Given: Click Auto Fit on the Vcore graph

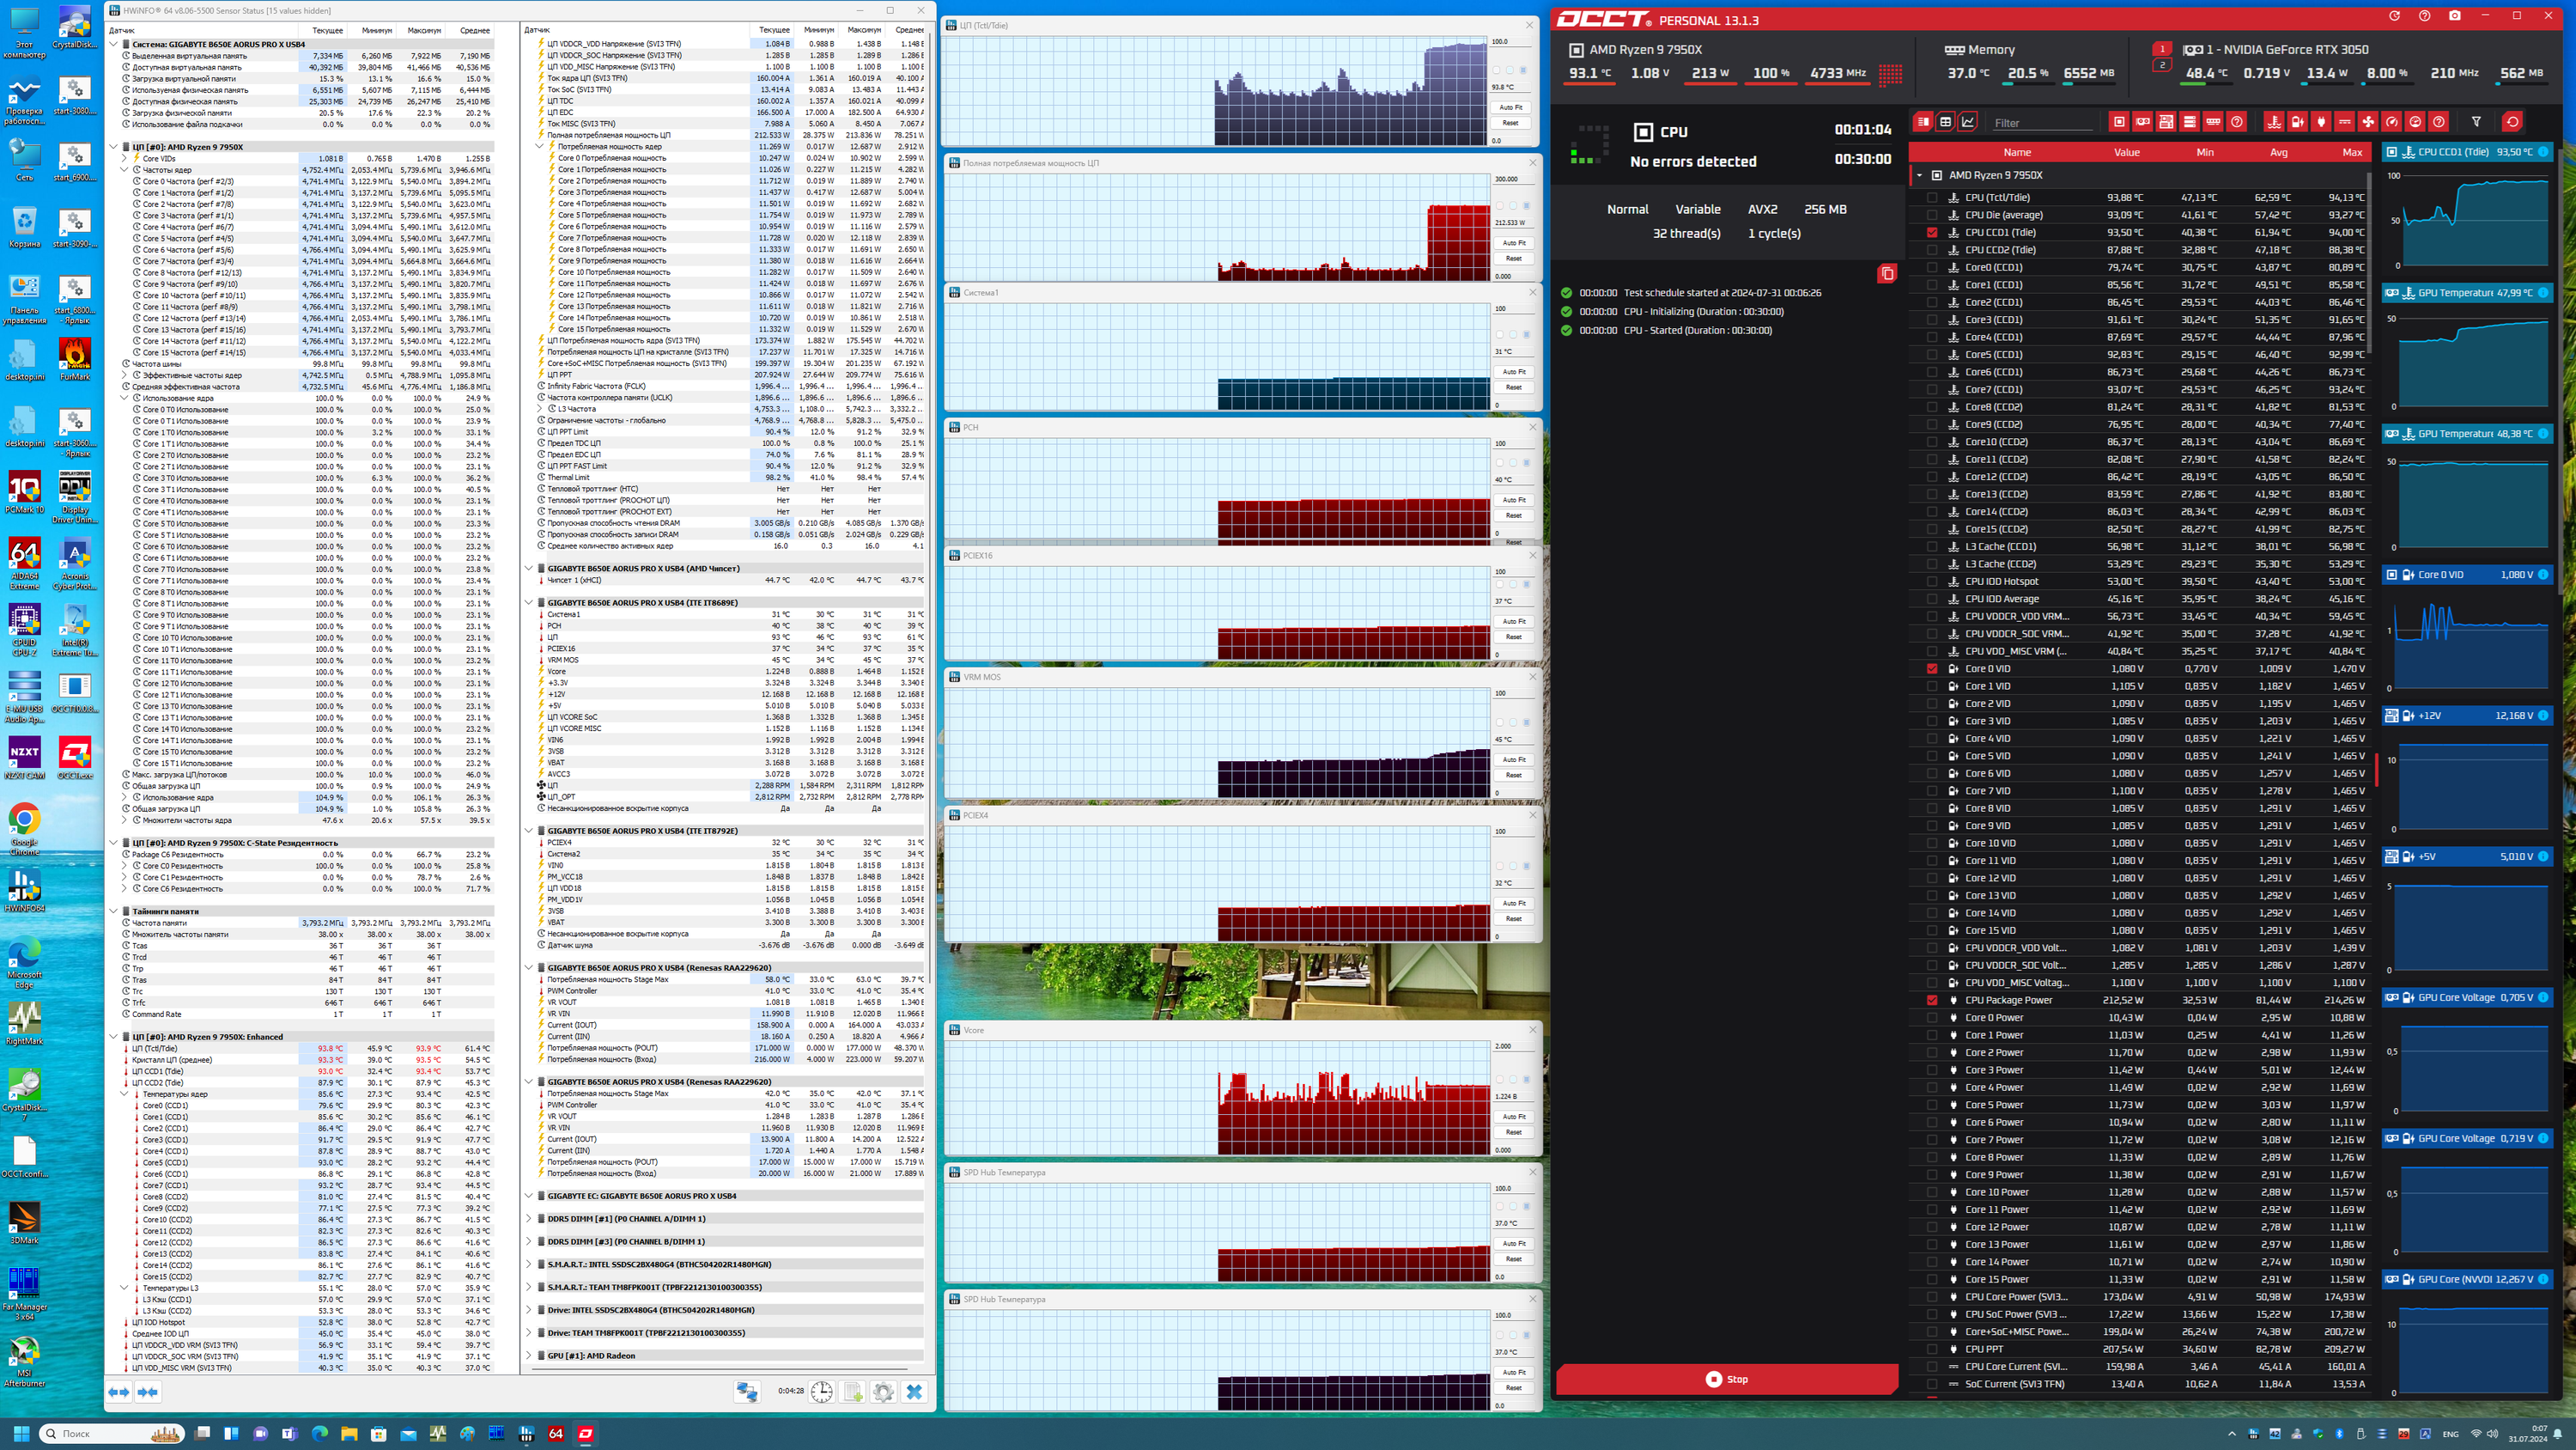Looking at the screenshot, I should point(1514,1117).
